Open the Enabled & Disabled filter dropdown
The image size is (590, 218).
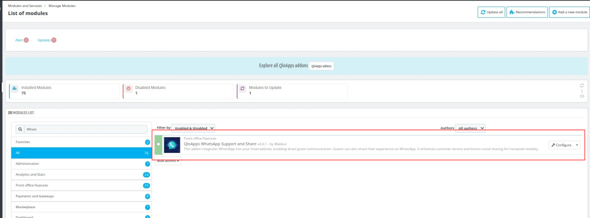[x=193, y=128]
